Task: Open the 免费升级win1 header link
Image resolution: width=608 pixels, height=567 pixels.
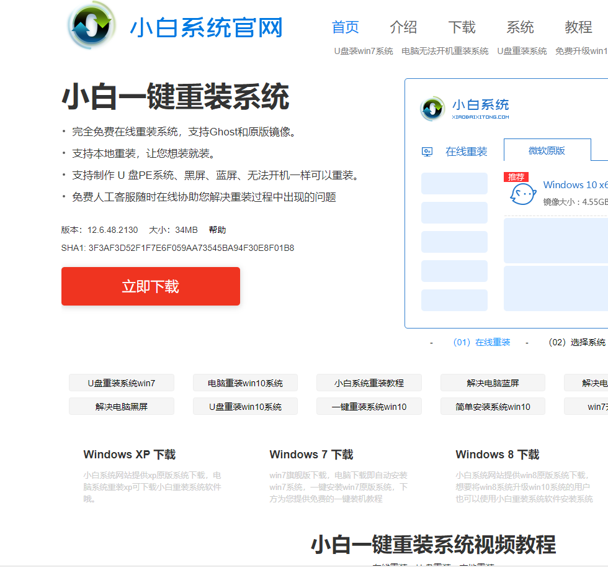Action: click(x=581, y=51)
